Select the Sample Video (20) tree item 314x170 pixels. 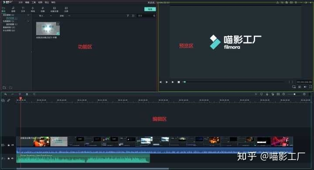9,31
